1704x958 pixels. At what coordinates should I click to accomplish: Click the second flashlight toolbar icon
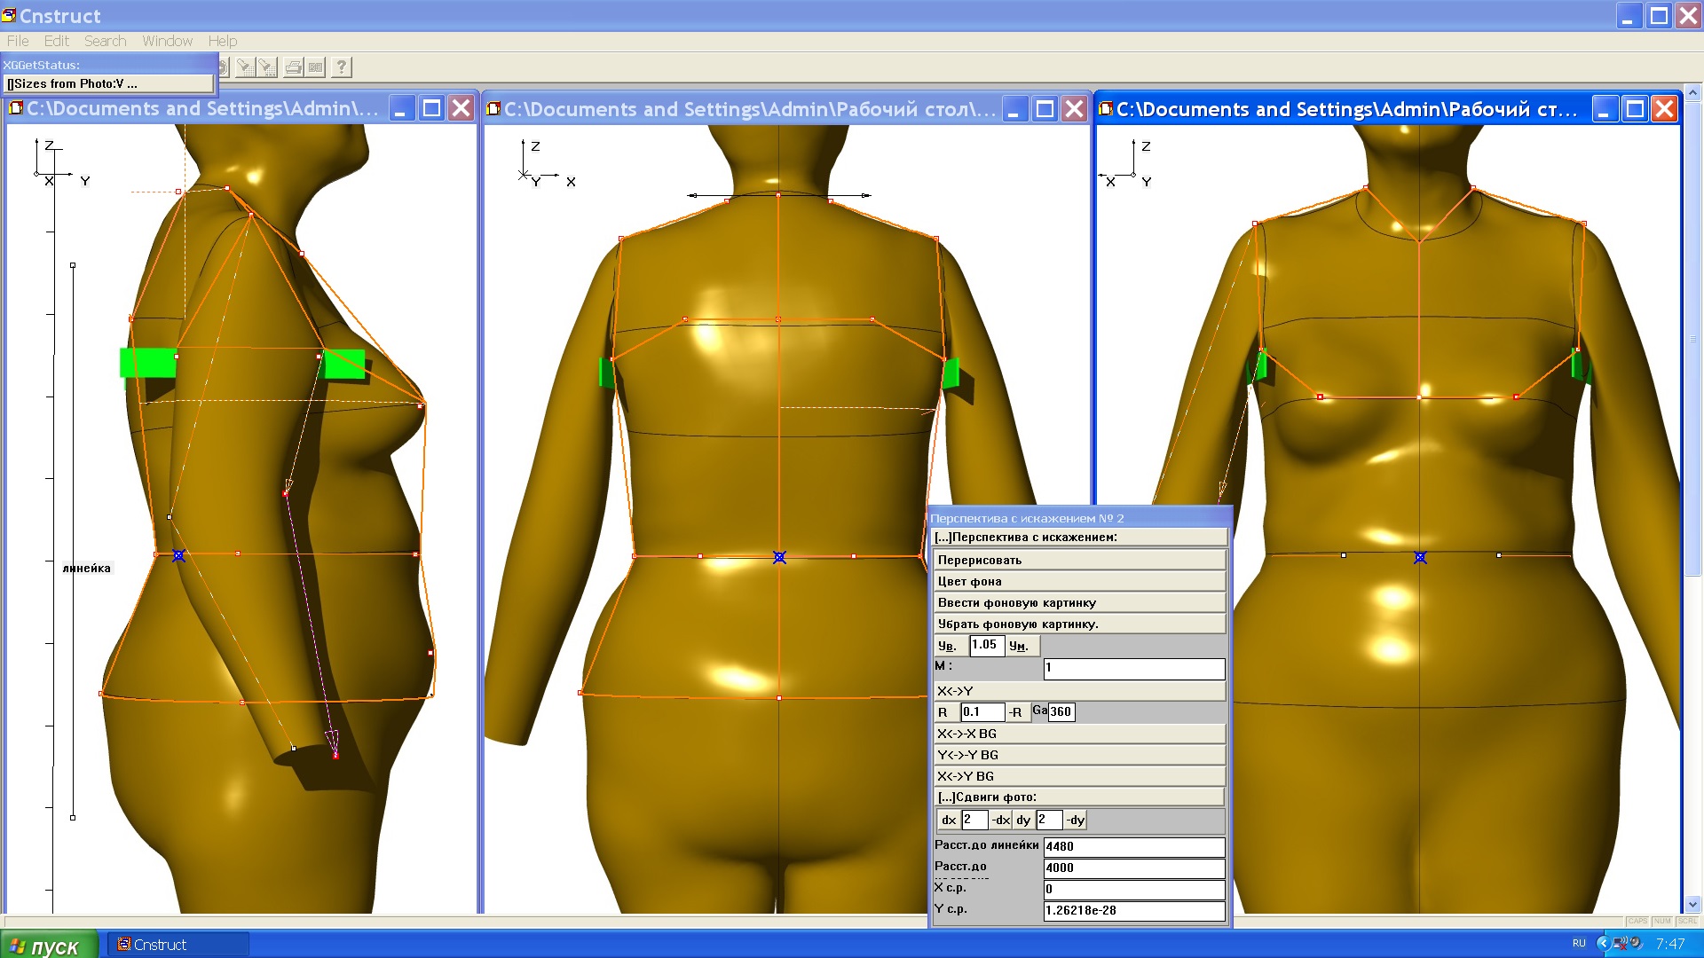(267, 67)
